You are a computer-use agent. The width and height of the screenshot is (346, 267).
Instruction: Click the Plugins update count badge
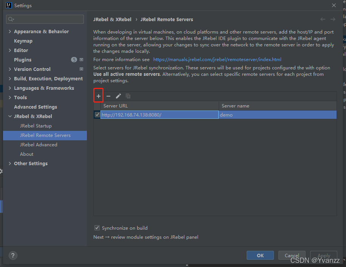pyautogui.click(x=74, y=60)
